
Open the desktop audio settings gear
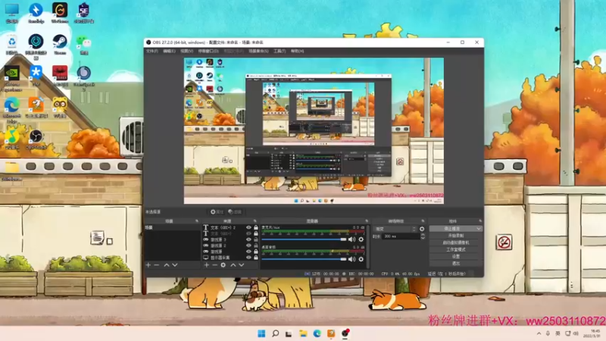(361, 259)
